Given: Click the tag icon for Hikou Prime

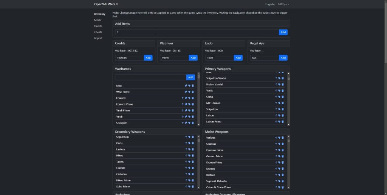Looking at the screenshot, I should click(189, 180).
